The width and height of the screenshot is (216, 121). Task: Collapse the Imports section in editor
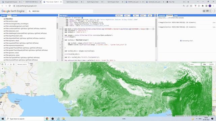tap(63, 18)
